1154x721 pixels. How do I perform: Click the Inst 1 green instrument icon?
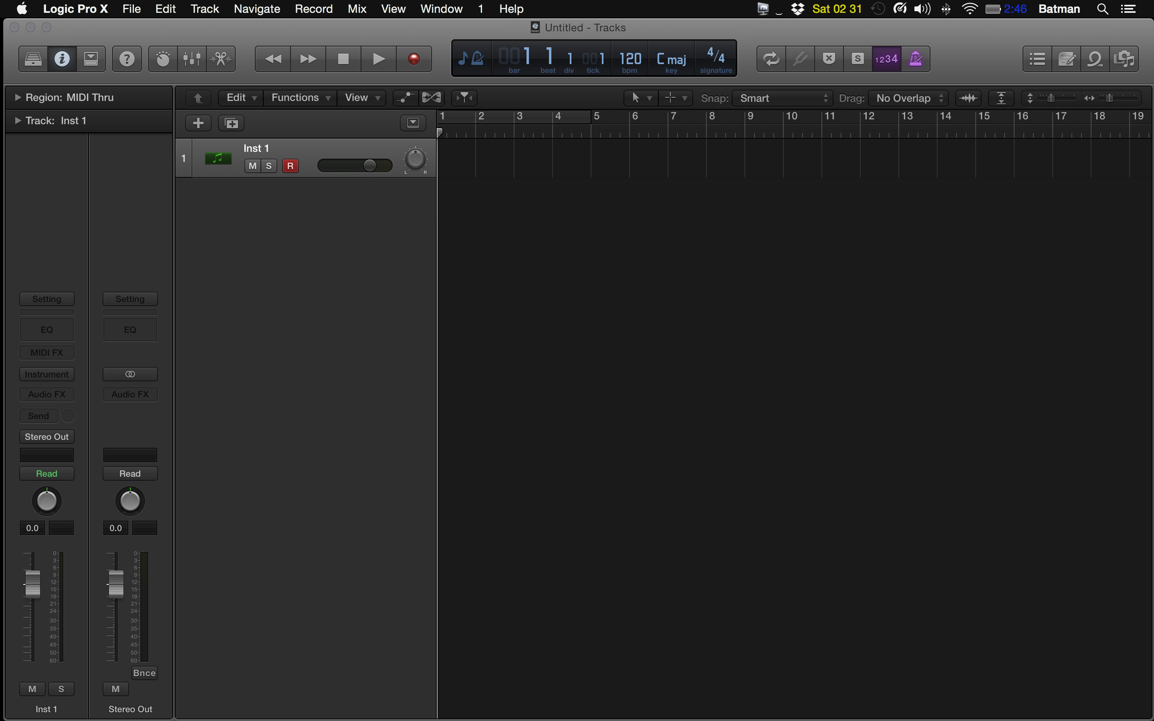click(218, 158)
